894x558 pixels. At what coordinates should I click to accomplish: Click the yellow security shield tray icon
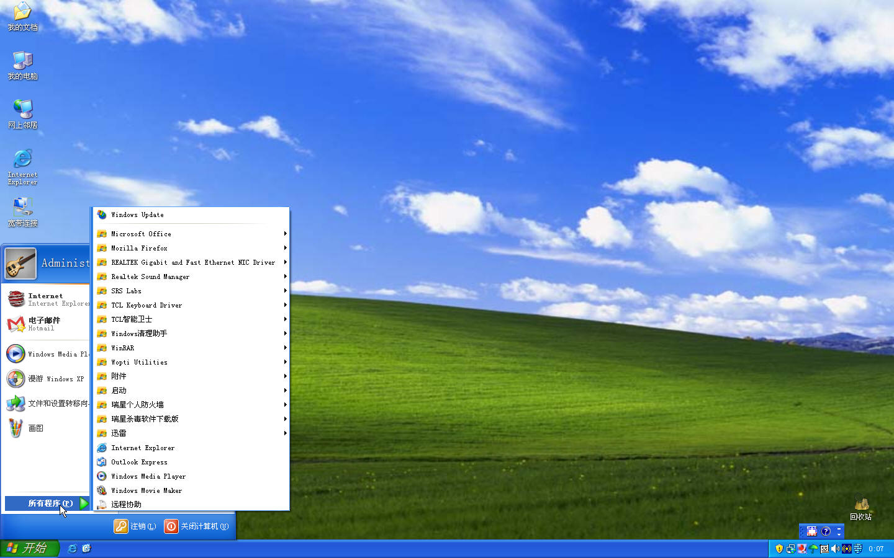tap(779, 549)
